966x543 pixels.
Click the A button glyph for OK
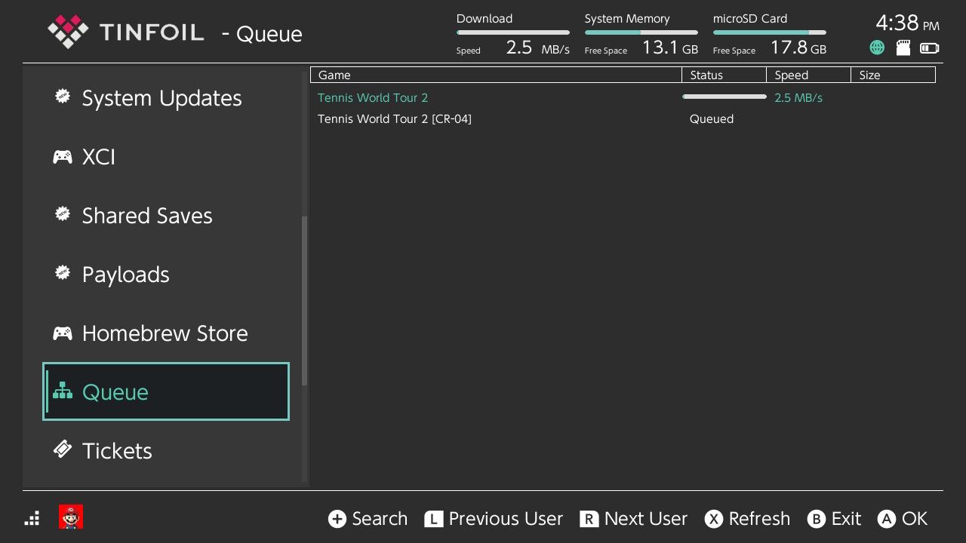click(x=886, y=519)
